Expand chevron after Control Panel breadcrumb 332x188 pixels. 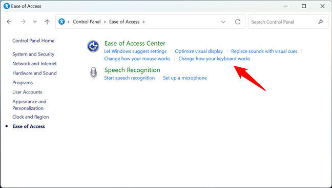105,22
